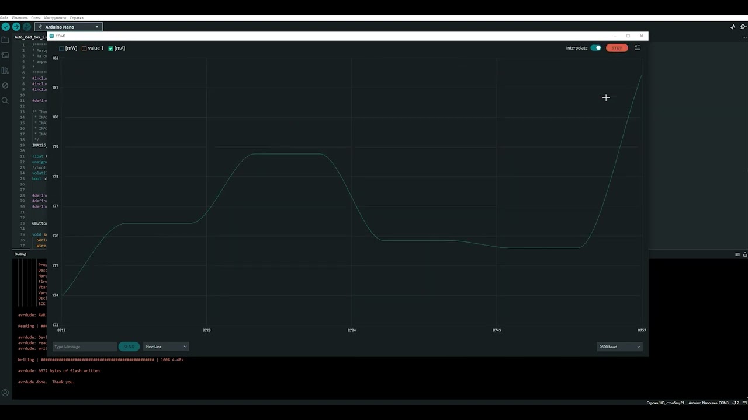Click the COM3 plotter window icon
Image resolution: width=748 pixels, height=420 pixels.
[x=52, y=36]
